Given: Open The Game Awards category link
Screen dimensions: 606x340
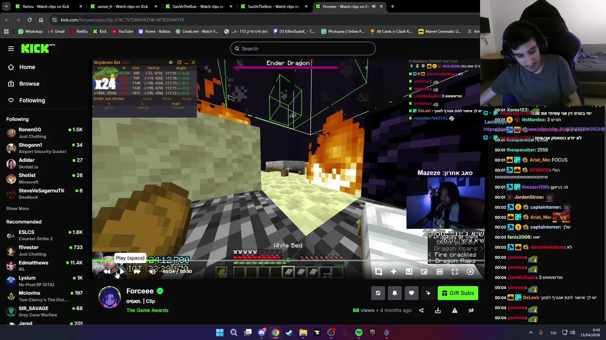Looking at the screenshot, I should tap(147, 310).
